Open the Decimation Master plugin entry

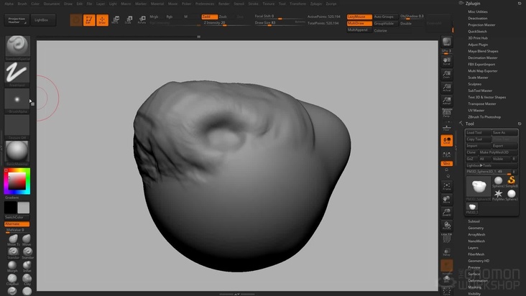click(482, 57)
